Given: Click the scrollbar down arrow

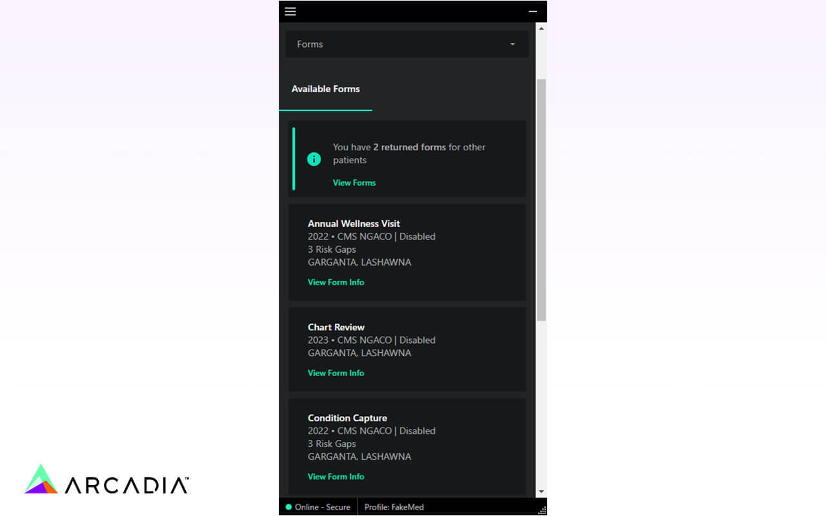Looking at the screenshot, I should pyautogui.click(x=541, y=491).
